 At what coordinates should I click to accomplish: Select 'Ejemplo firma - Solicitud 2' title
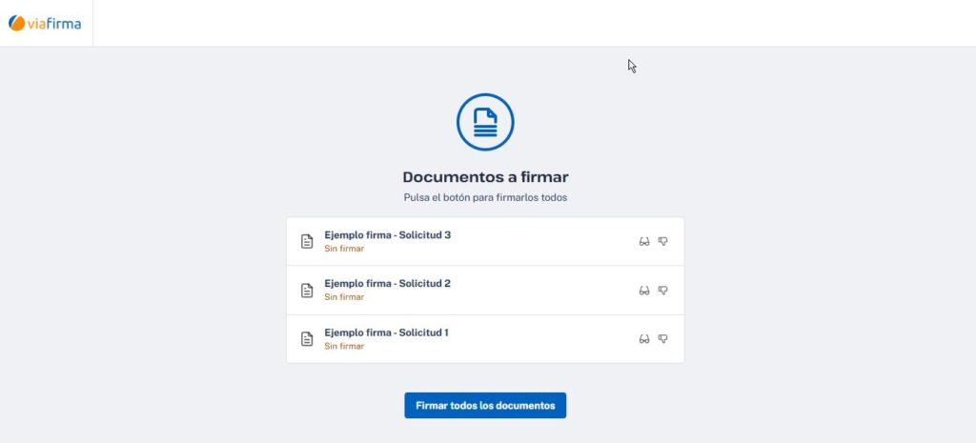point(387,284)
